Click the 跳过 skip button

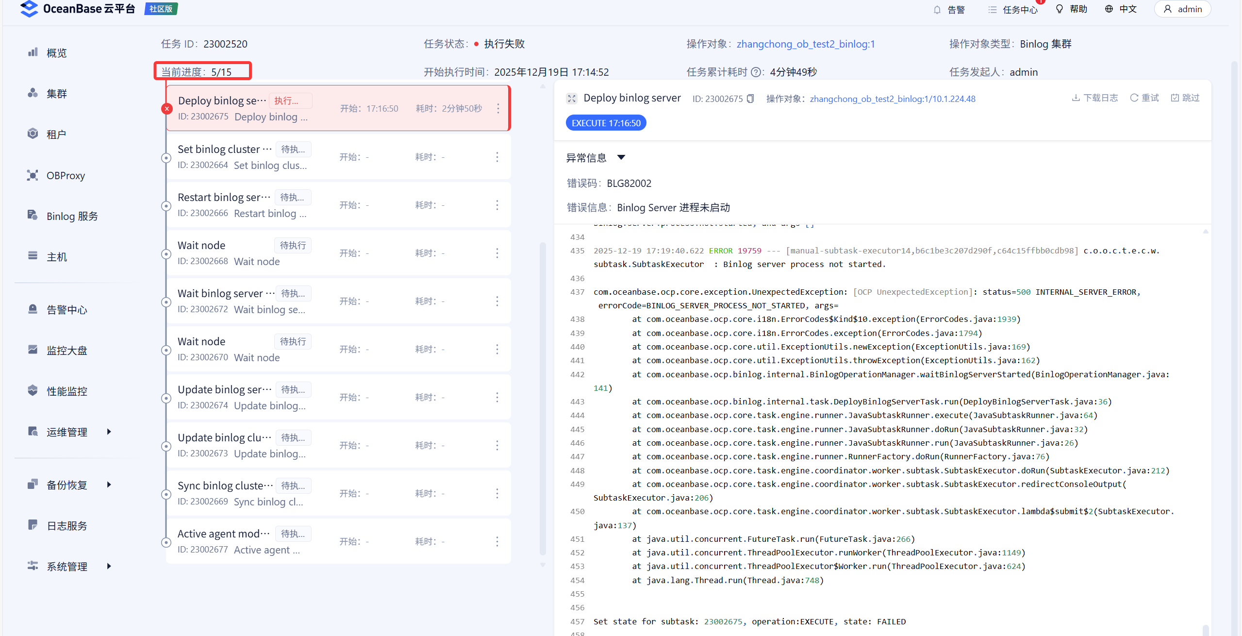tap(1185, 98)
